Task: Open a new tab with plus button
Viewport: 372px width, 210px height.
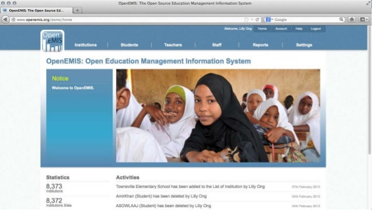Action: (77, 10)
